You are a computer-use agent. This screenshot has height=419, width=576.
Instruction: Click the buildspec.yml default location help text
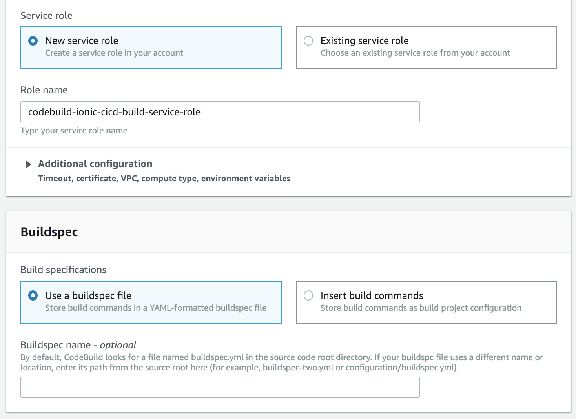pos(281,363)
